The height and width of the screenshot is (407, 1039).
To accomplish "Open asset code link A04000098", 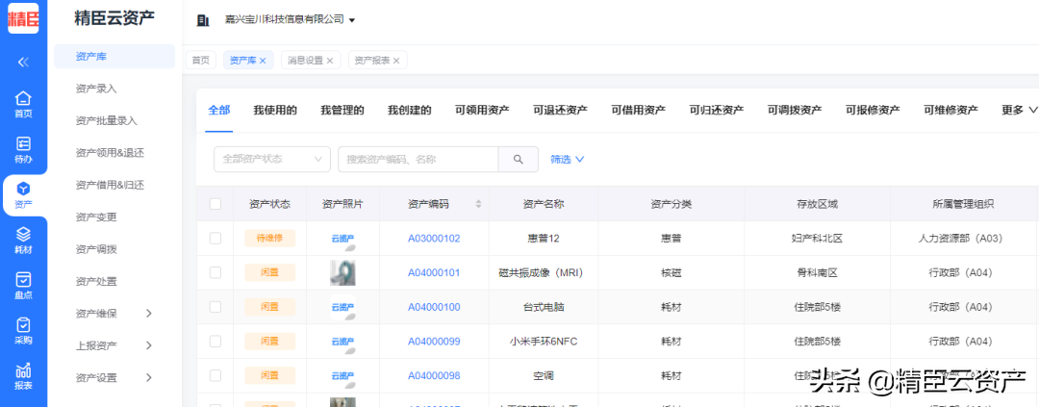I will [434, 376].
